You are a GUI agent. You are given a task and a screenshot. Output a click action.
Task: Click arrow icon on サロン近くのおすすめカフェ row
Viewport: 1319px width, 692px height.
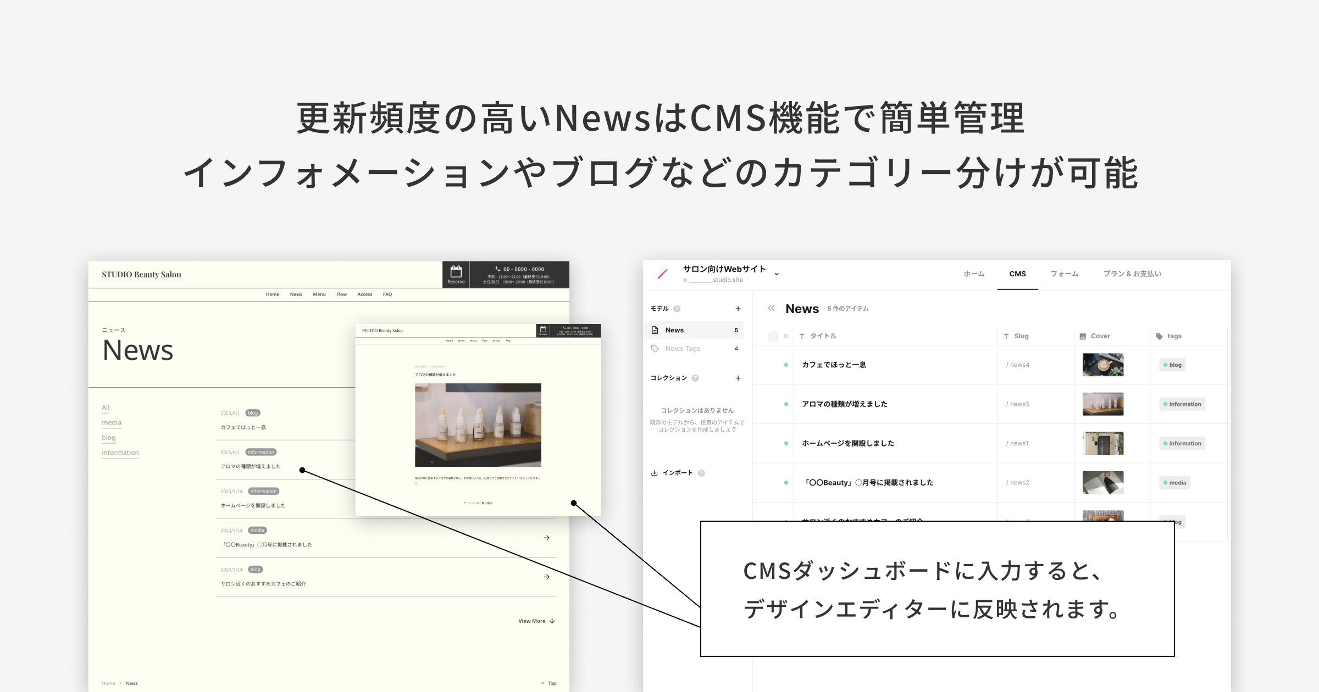[x=547, y=577]
